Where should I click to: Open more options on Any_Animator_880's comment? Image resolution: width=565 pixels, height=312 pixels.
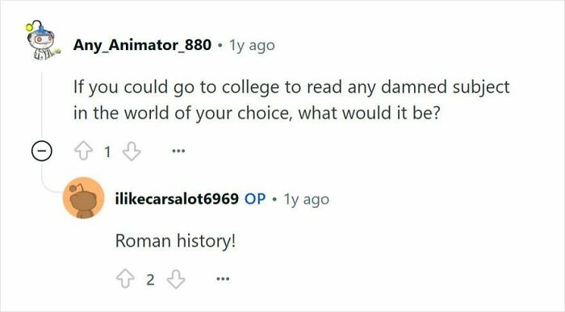pyautogui.click(x=178, y=151)
